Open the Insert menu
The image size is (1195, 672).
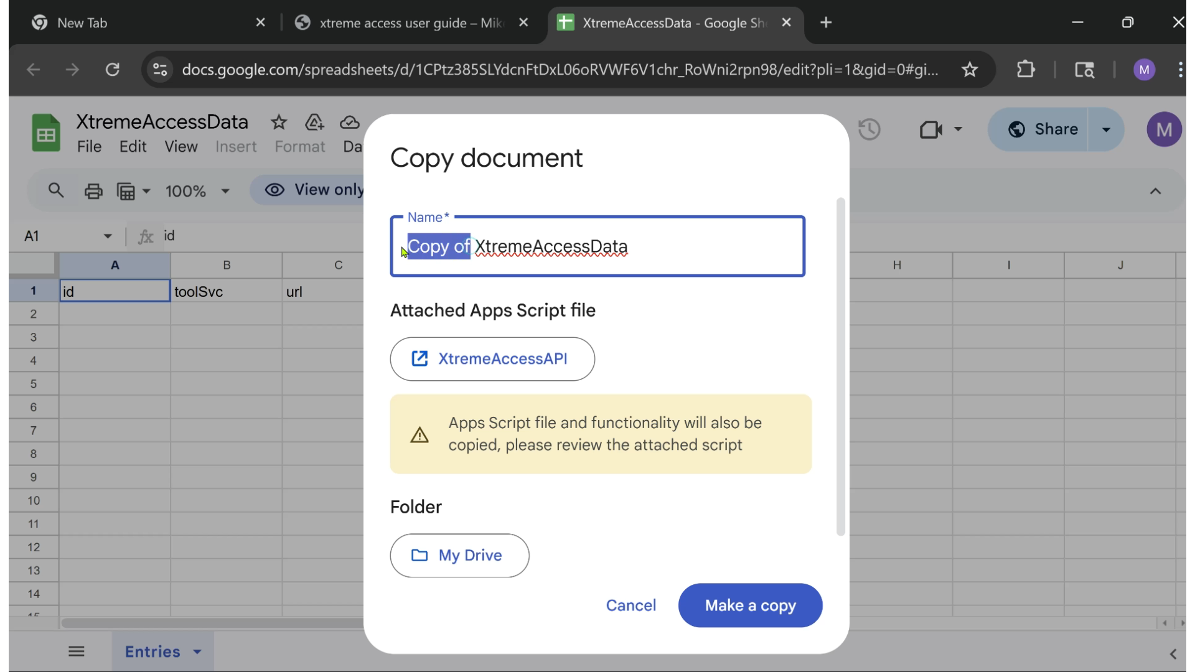click(x=236, y=147)
